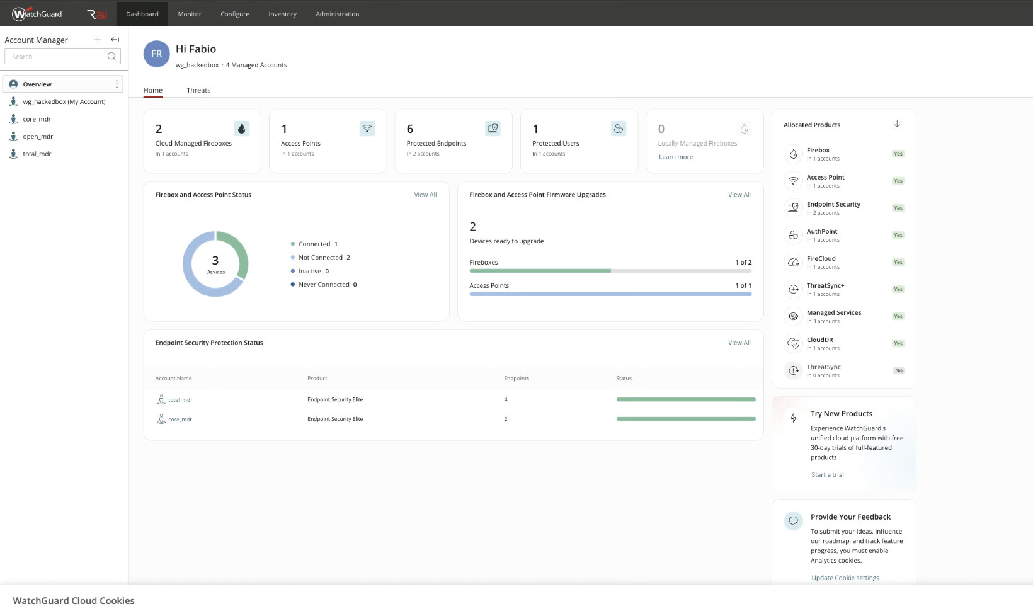Click the Connected legend entry
The image size is (1033, 606).
(314, 244)
